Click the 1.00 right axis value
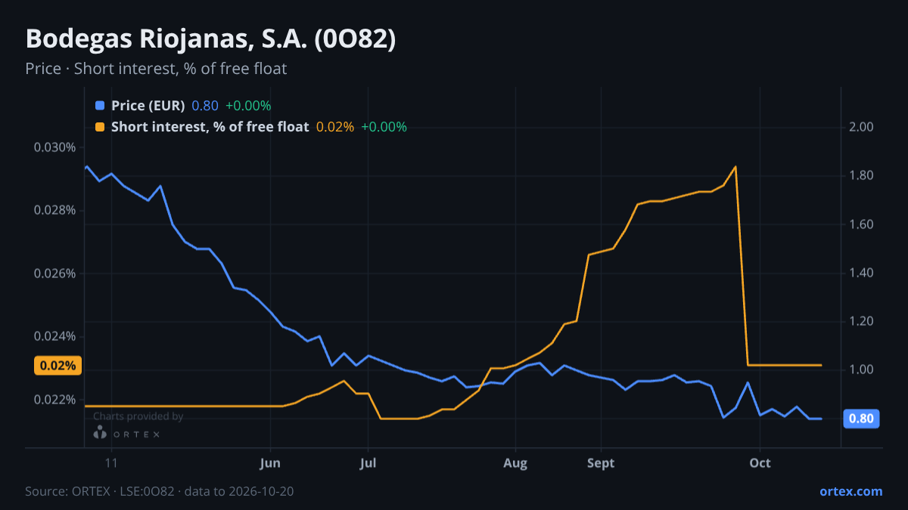Image resolution: width=908 pixels, height=510 pixels. coord(861,370)
